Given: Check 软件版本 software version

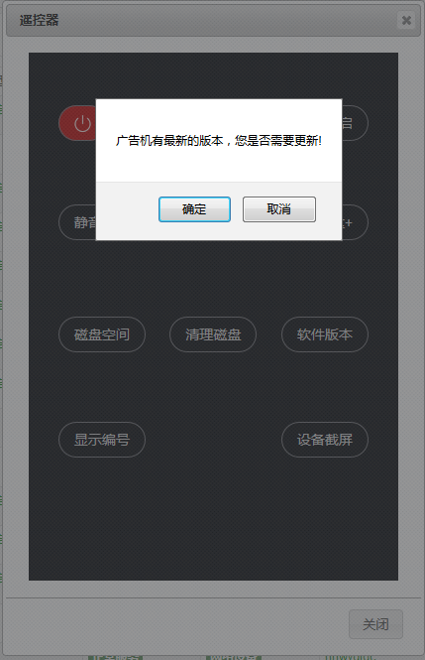Looking at the screenshot, I should [325, 334].
